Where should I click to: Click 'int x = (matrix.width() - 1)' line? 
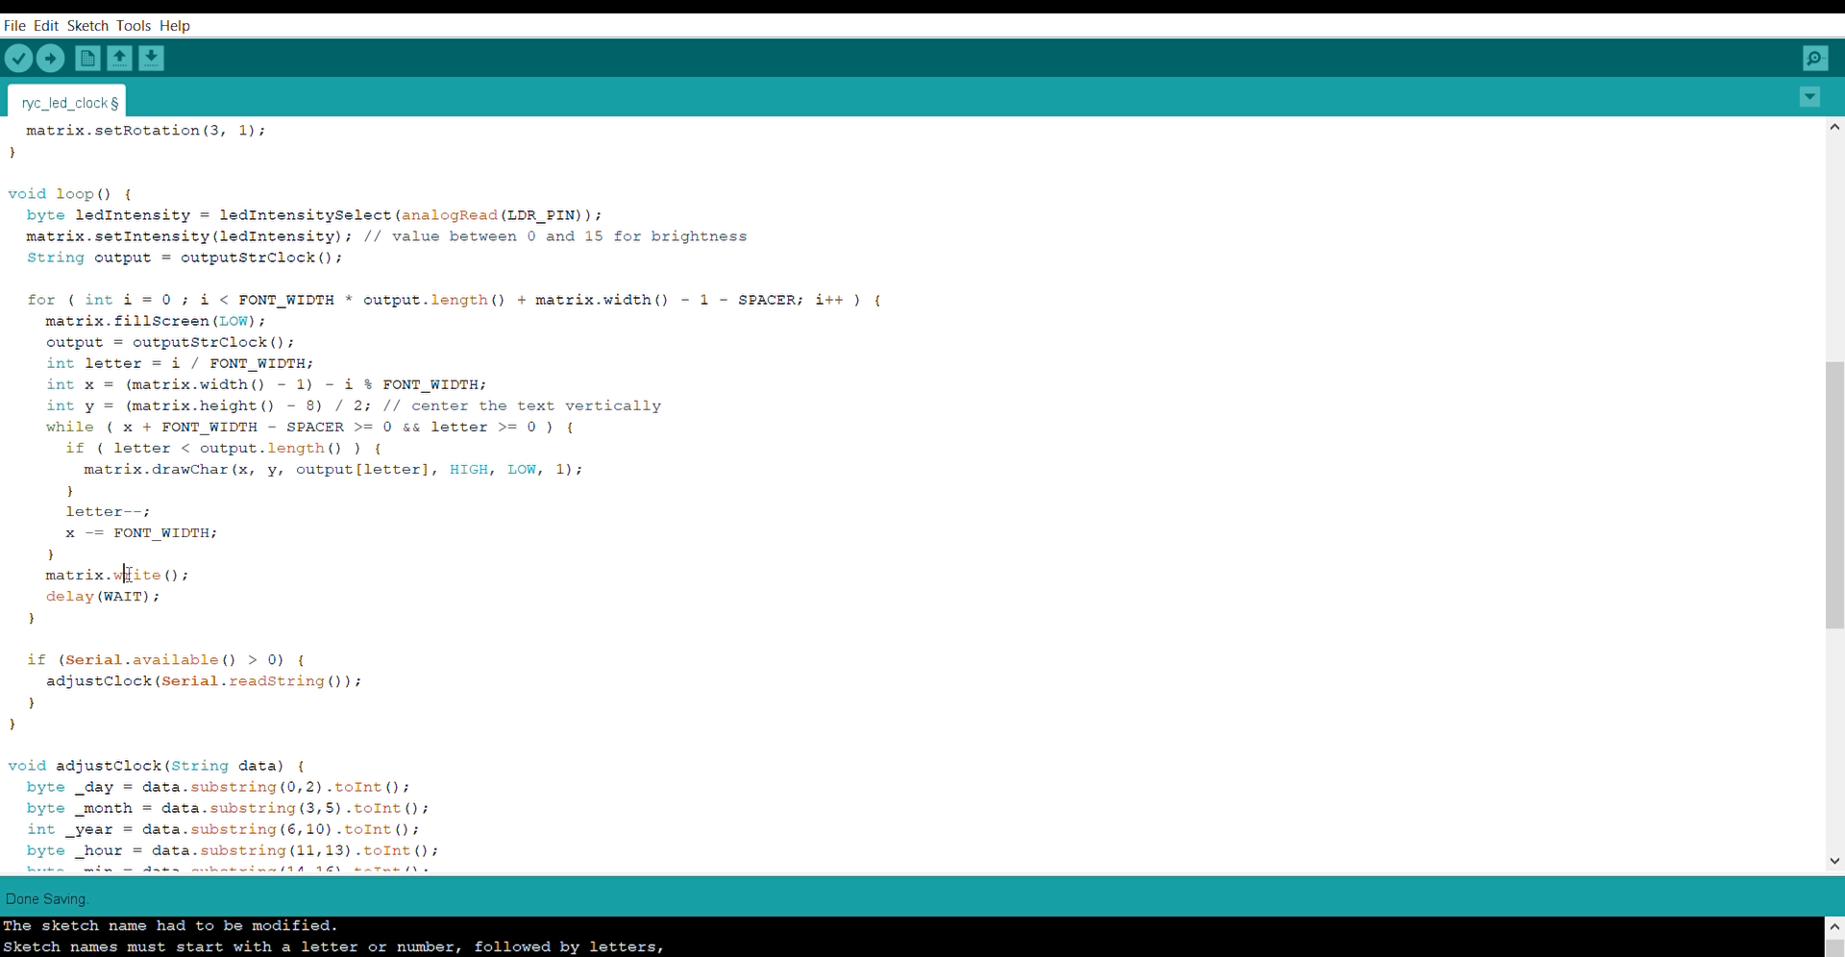coord(266,384)
